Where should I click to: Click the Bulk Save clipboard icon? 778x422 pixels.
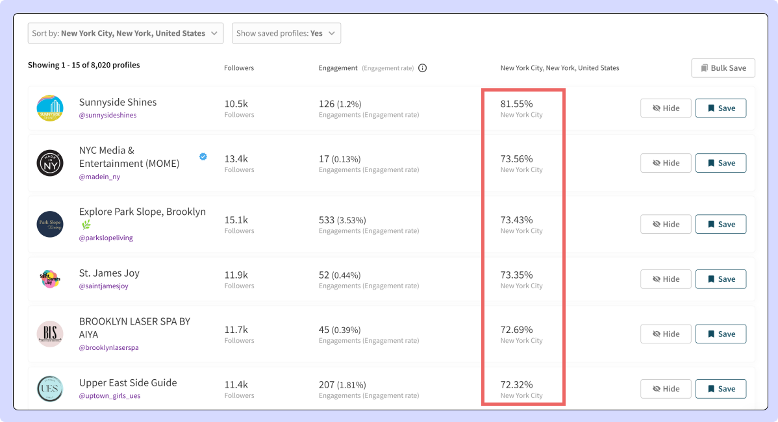pos(706,68)
